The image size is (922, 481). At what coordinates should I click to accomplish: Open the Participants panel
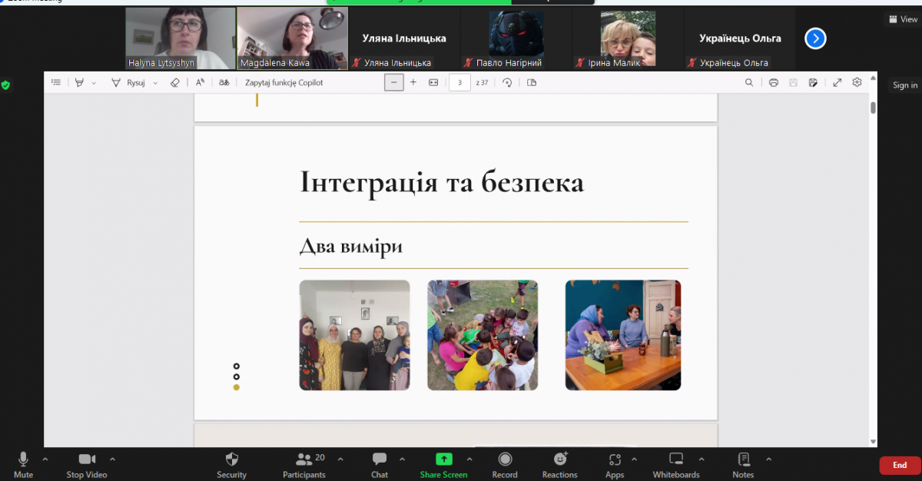pyautogui.click(x=304, y=464)
